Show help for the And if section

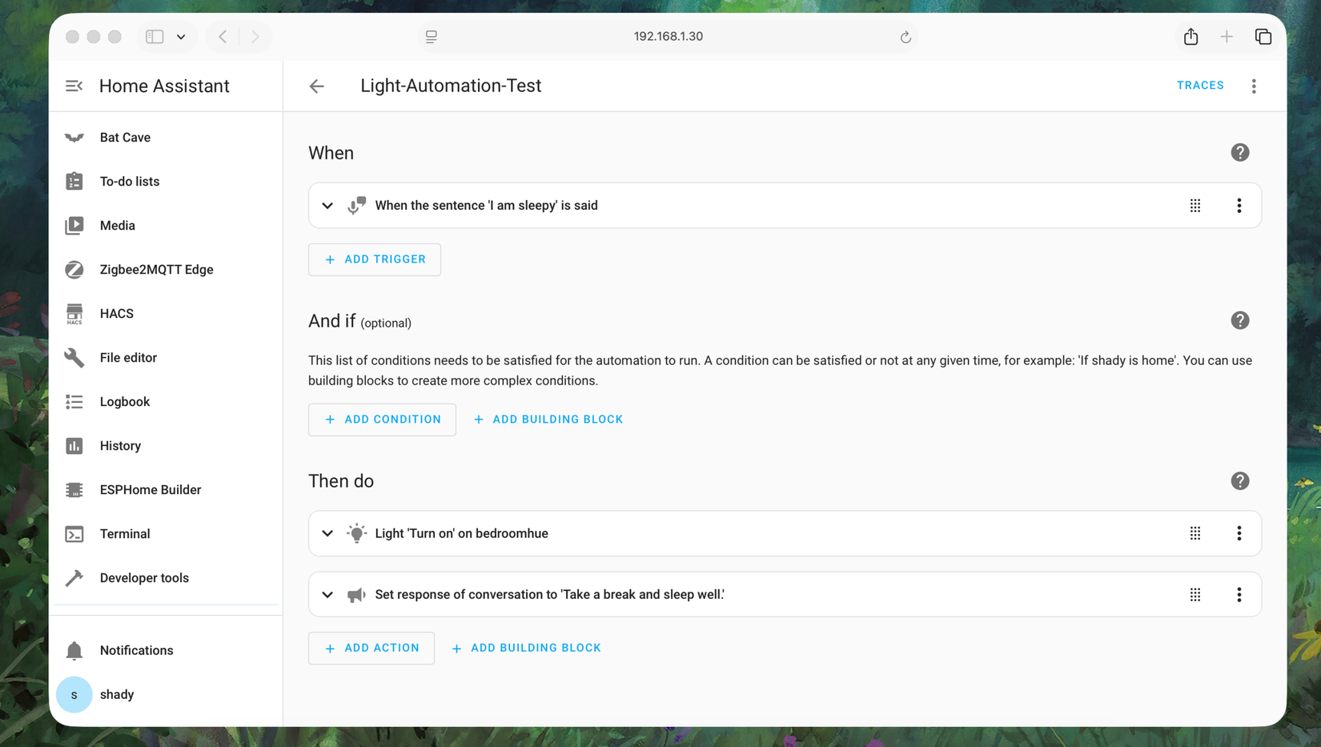(1240, 321)
